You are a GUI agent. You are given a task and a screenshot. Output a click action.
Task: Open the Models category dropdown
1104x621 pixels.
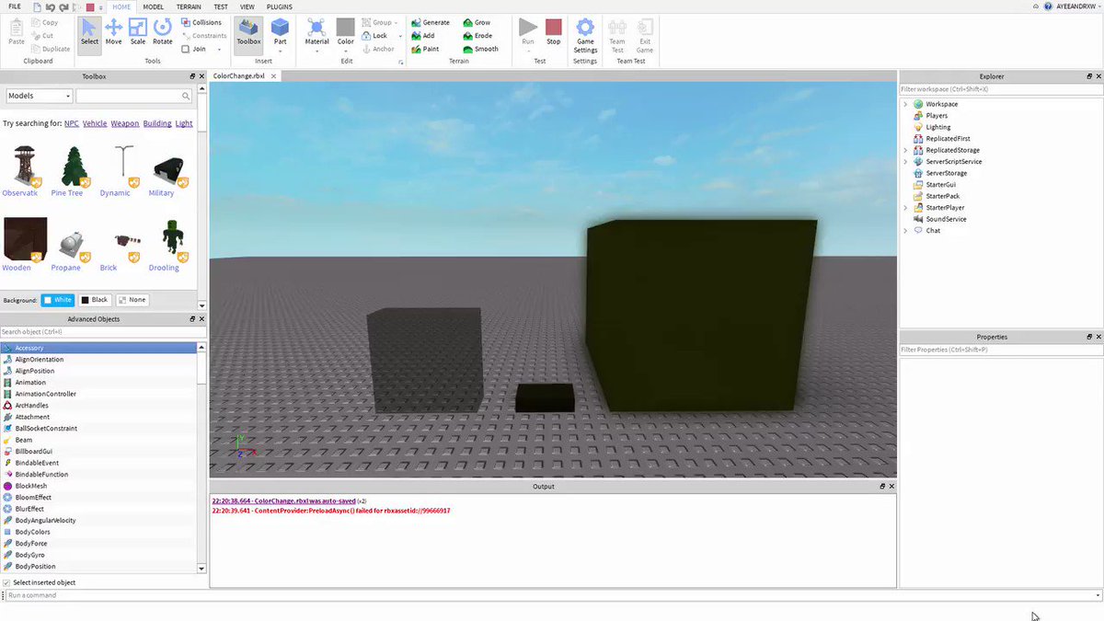point(39,96)
